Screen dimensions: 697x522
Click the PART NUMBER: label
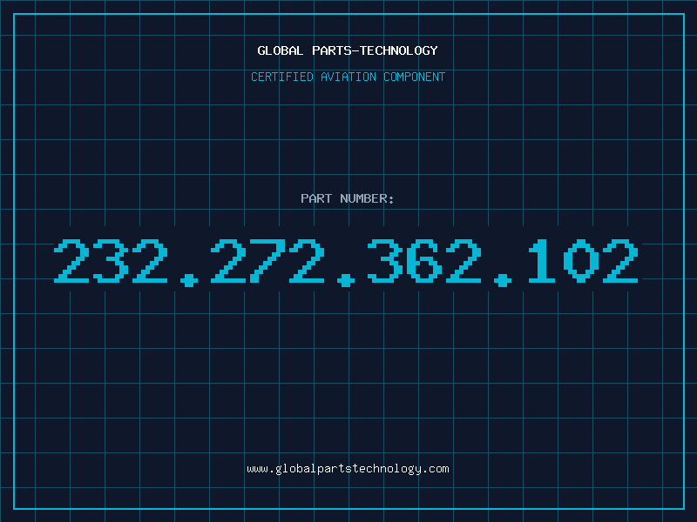coord(348,198)
